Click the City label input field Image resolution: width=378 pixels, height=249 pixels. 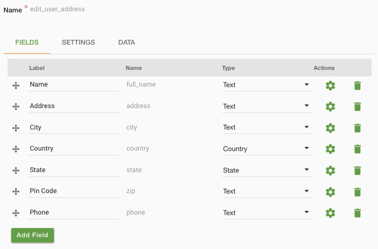(74, 127)
